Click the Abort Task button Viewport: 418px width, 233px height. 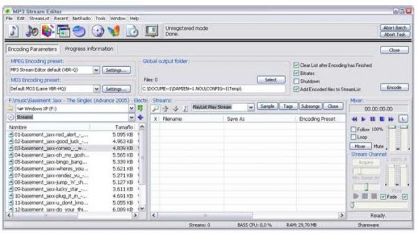(395, 34)
